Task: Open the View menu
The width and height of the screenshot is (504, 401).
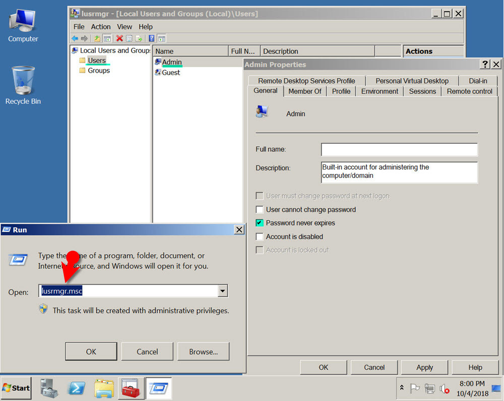Action: click(124, 27)
